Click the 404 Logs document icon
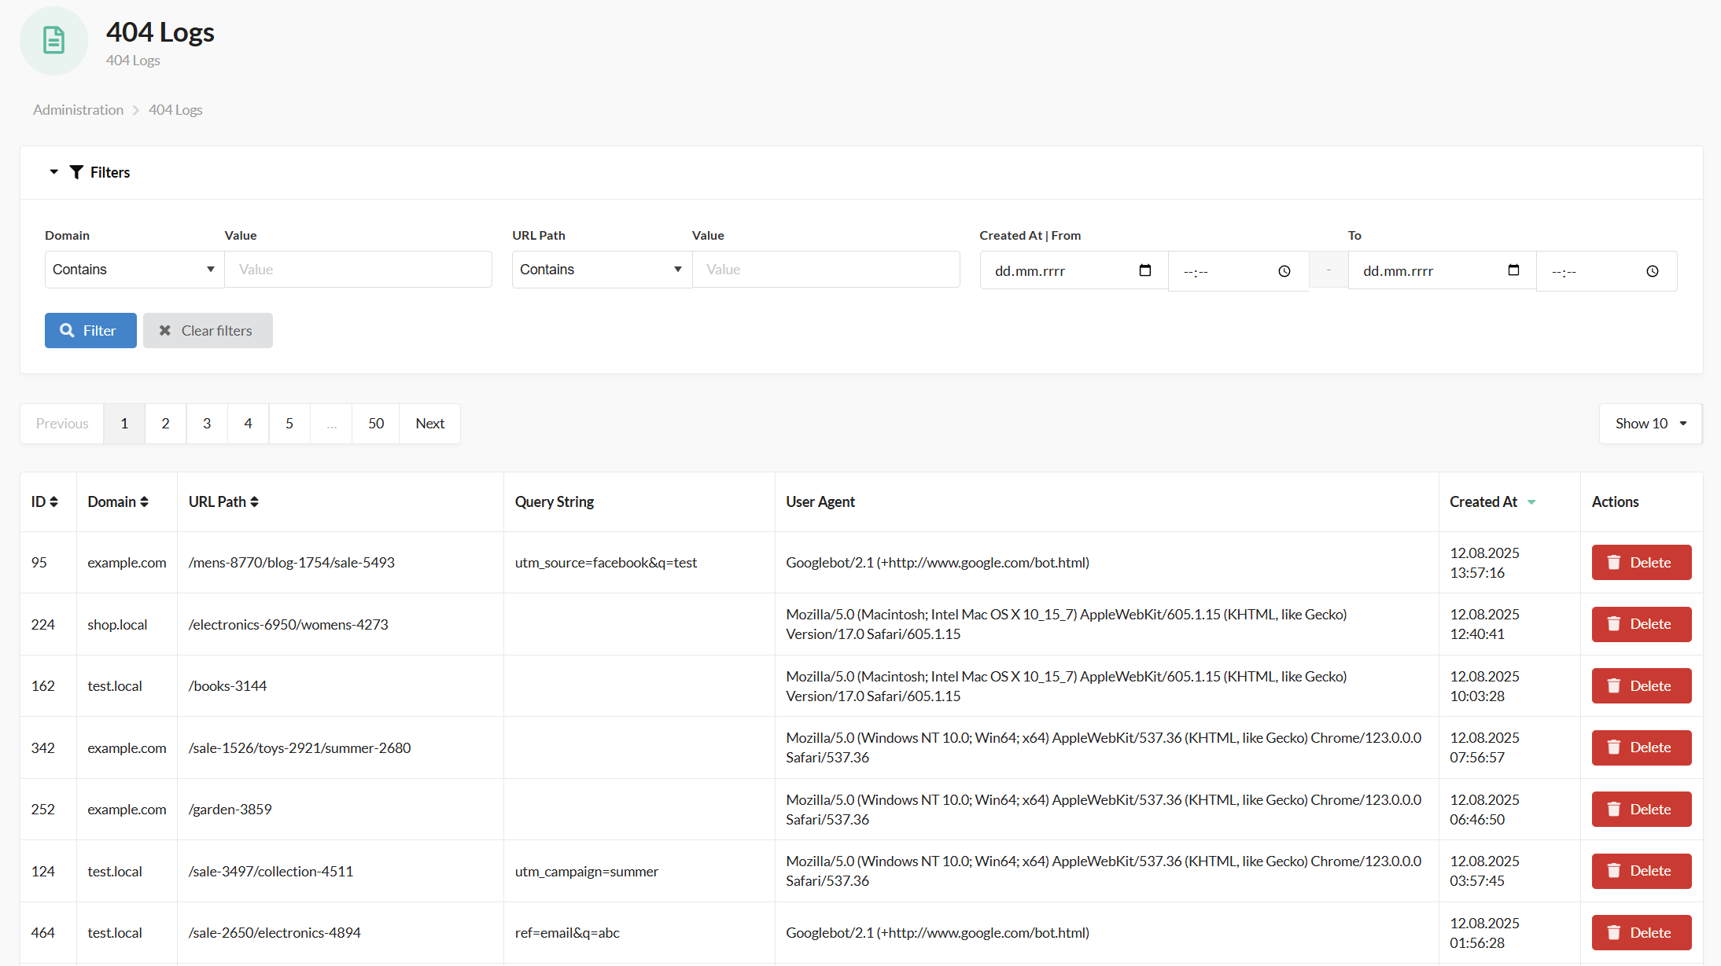Screen dimensions: 1721x966 click(x=53, y=40)
